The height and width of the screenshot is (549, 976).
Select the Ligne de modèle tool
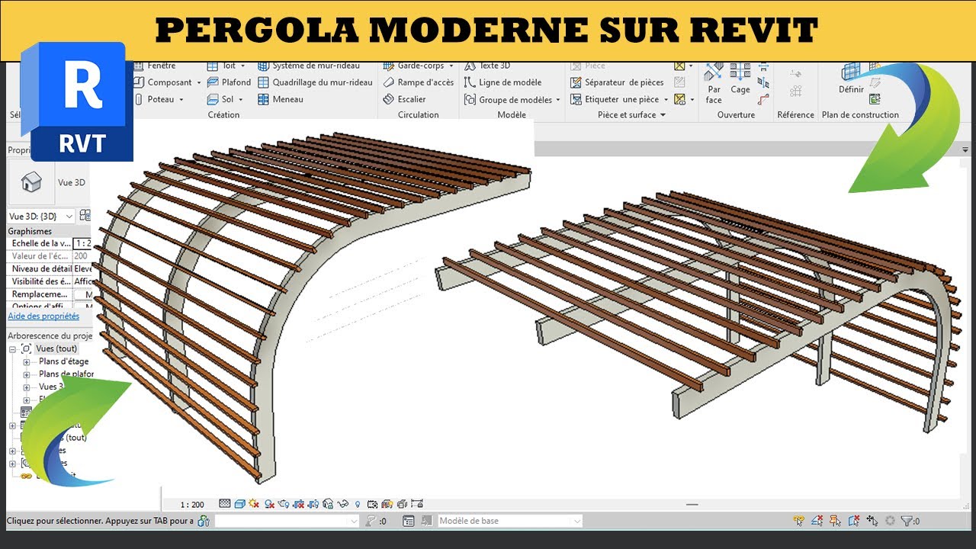pyautogui.click(x=502, y=82)
